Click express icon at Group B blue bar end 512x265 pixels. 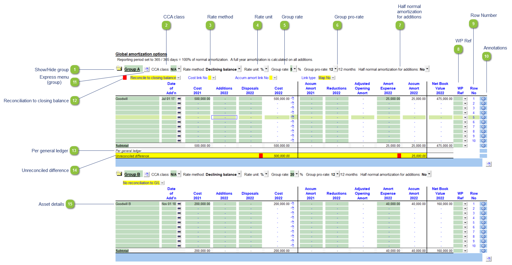coord(489,259)
